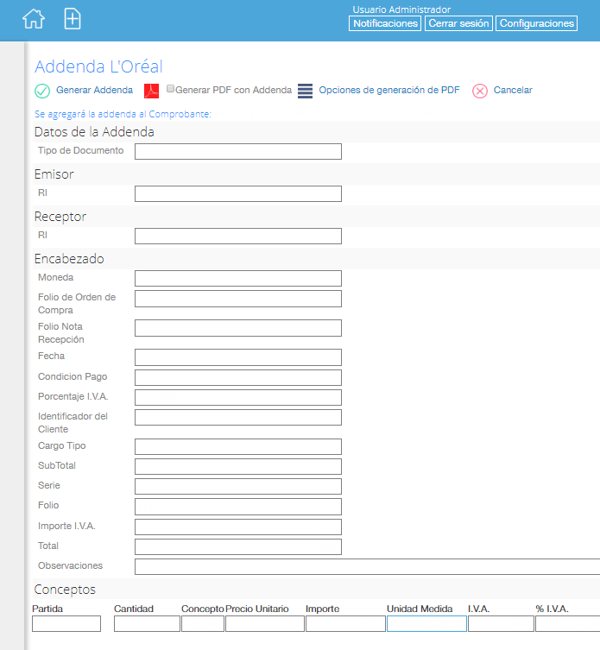Click the Partida field in Conceptos
This screenshot has width=600, height=650.
pyautogui.click(x=66, y=624)
